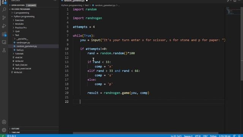
Task: Click the Run Python File play icon
Action: click(228, 1)
